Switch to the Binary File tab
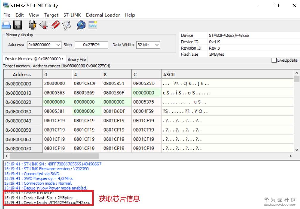This screenshot has width=300, height=209. (x=77, y=59)
